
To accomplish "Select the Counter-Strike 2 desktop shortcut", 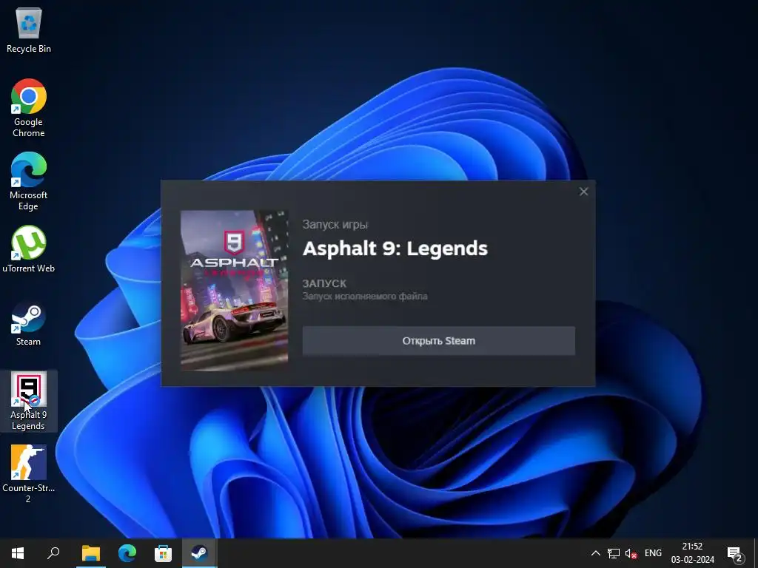I will pos(29,473).
